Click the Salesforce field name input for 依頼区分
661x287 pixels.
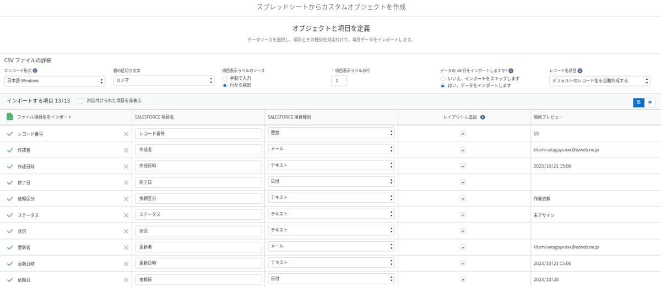[198, 198]
